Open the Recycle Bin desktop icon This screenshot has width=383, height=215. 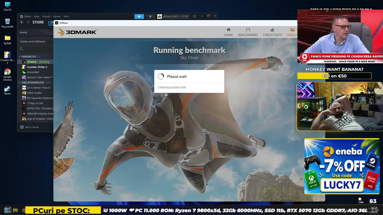point(7,23)
